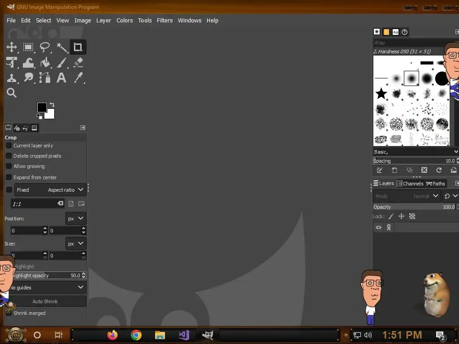Select the Free Select lasso tool
The width and height of the screenshot is (459, 344).
[x=45, y=47]
